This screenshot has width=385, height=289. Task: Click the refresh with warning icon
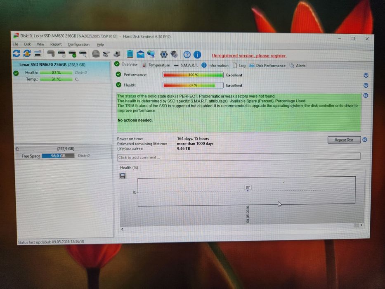click(x=27, y=53)
